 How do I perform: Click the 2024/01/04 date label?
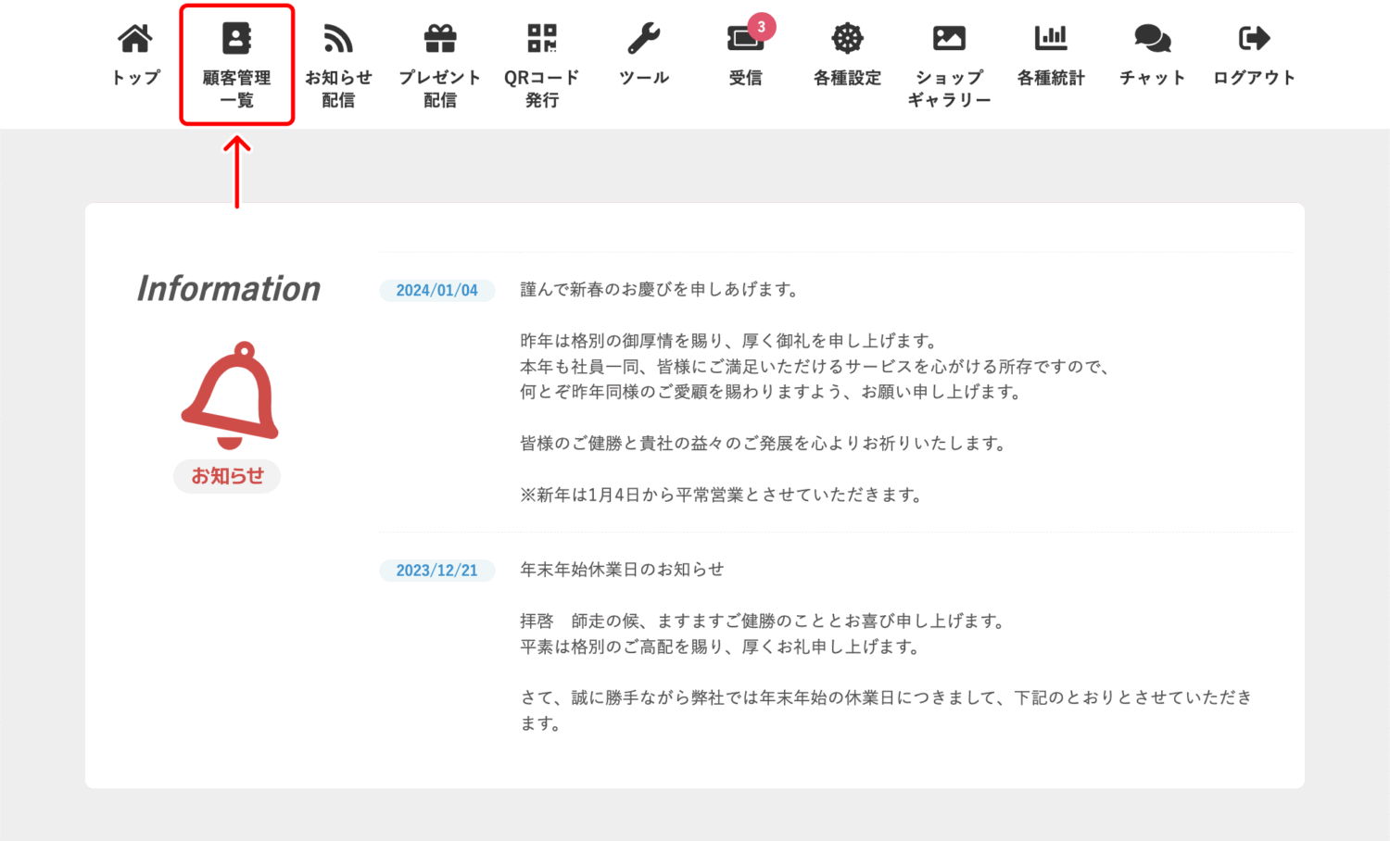pyautogui.click(x=436, y=290)
